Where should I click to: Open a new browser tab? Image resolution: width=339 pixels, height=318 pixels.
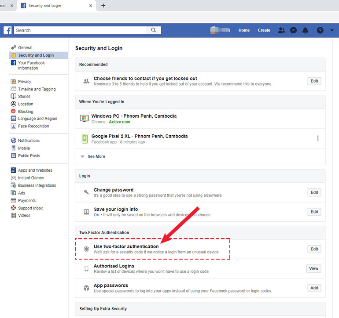[x=103, y=6]
